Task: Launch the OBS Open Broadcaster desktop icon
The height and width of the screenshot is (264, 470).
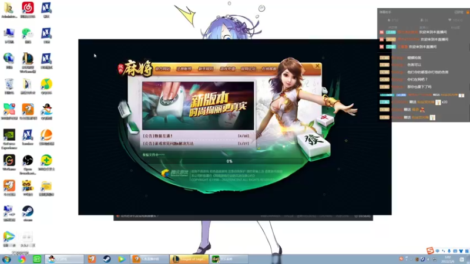Action: click(28, 160)
